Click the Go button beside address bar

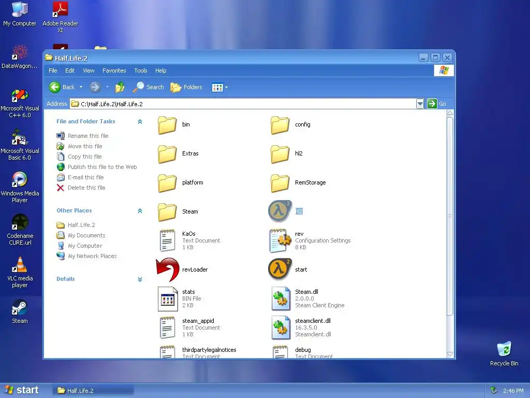[x=437, y=104]
